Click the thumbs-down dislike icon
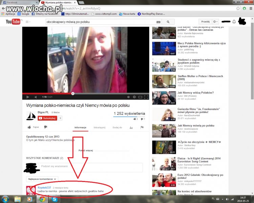The height and width of the screenshot is (203, 254). [x=45, y=127]
